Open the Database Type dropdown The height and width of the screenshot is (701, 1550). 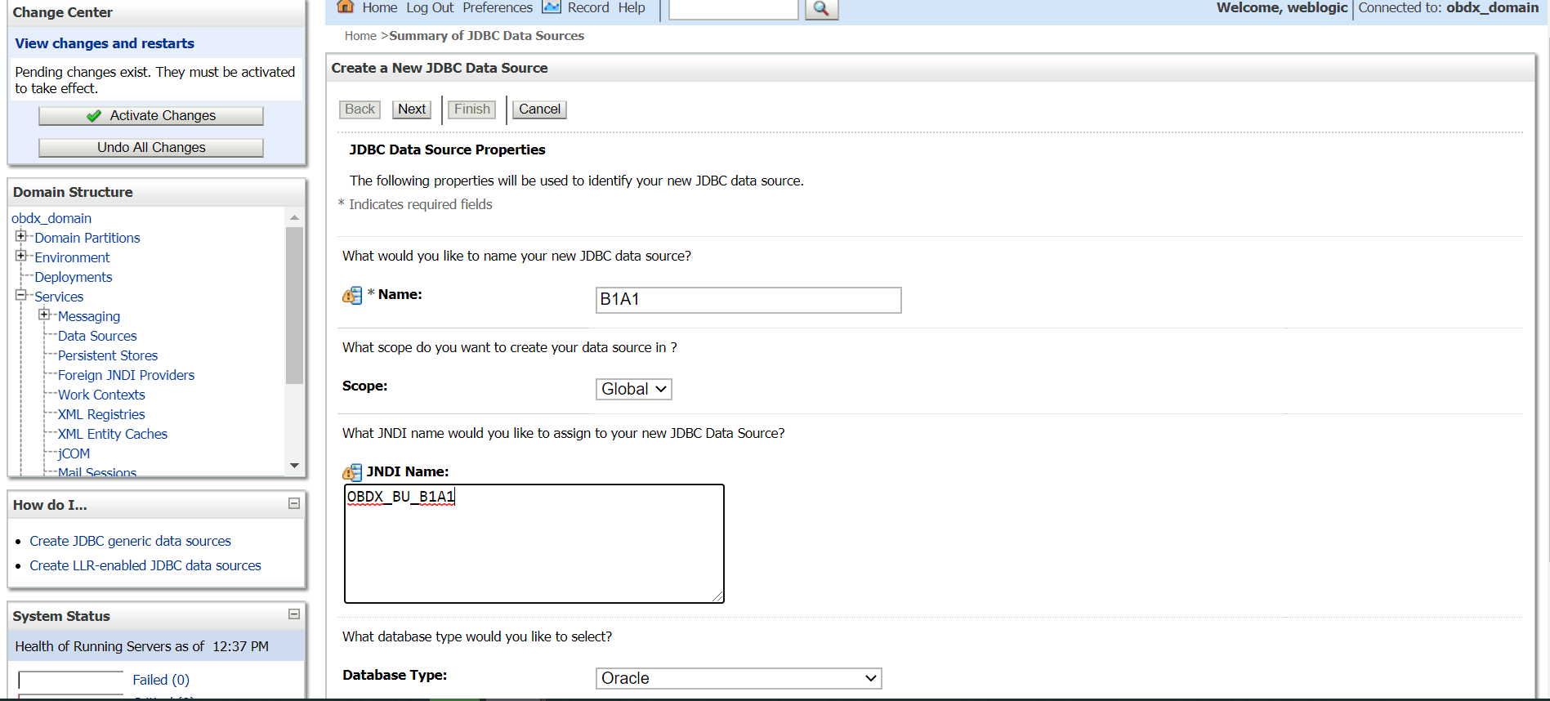coord(739,678)
